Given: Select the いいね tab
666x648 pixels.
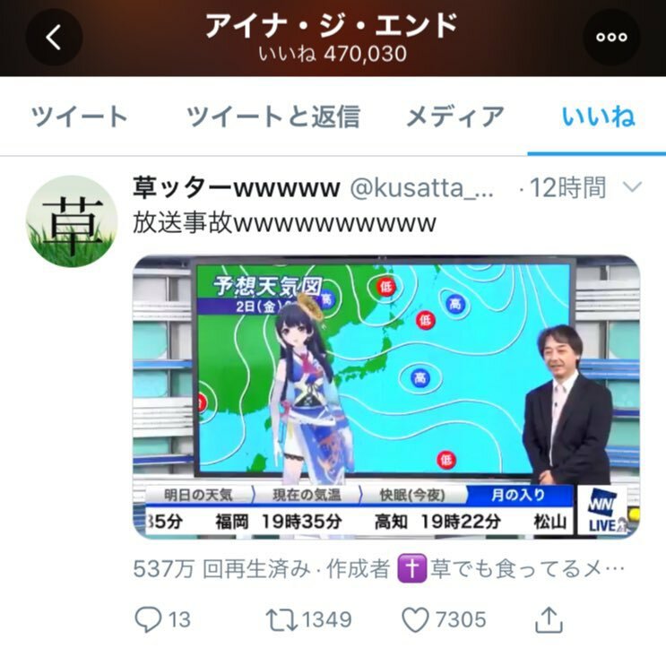Looking at the screenshot, I should 599,117.
